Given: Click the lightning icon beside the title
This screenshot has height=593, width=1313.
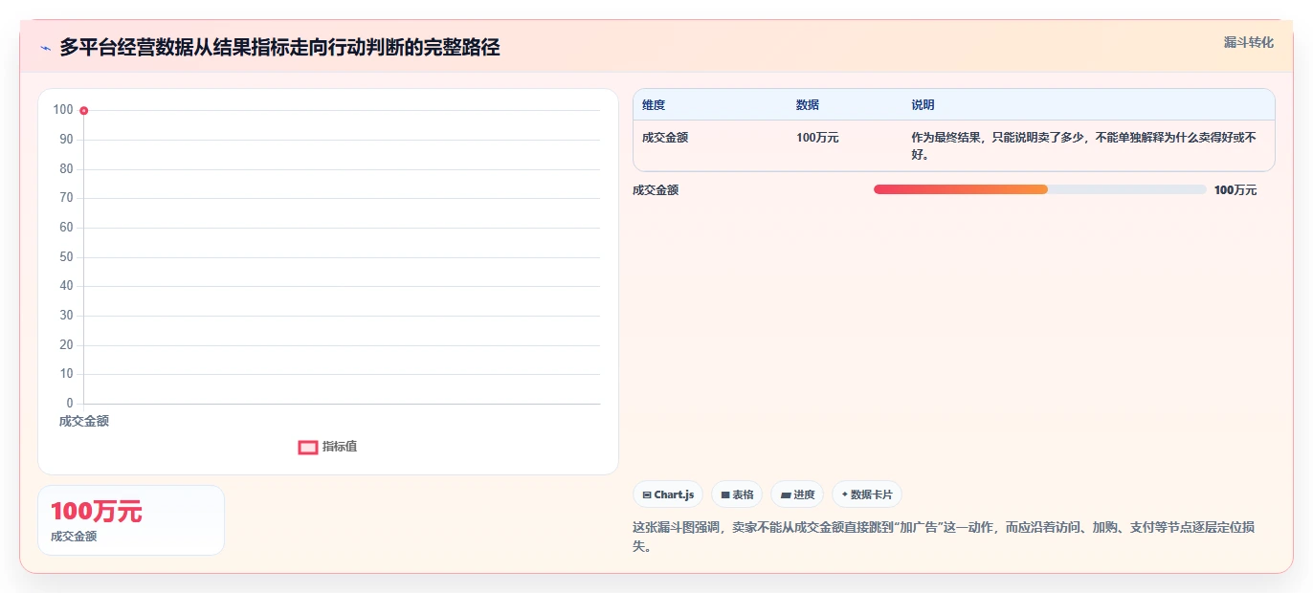Looking at the screenshot, I should (x=46, y=48).
